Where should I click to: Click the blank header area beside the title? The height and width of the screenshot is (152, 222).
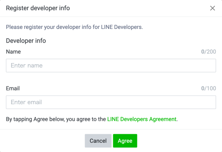pos(139,8)
